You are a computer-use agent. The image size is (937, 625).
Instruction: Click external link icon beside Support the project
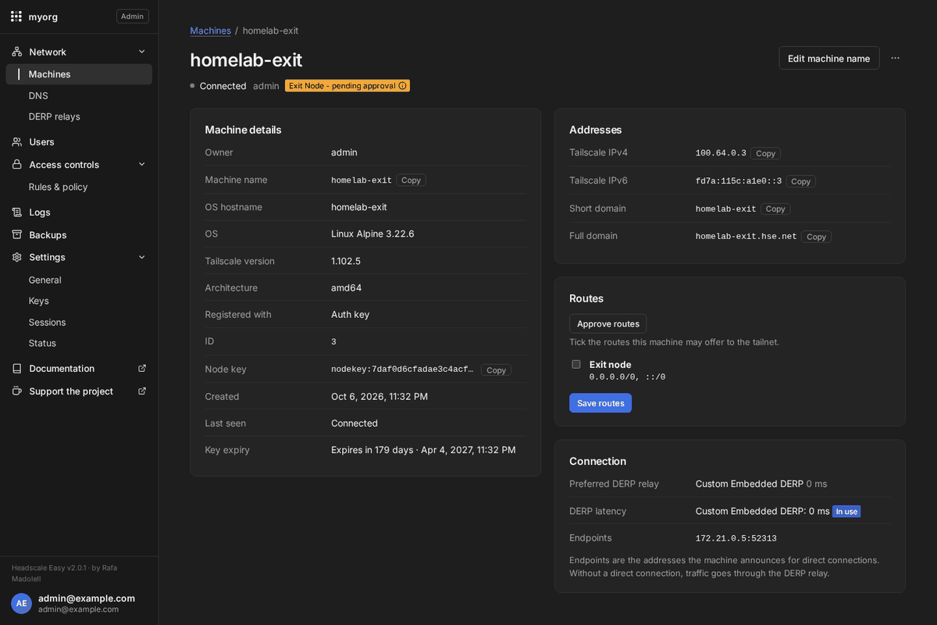(x=142, y=391)
